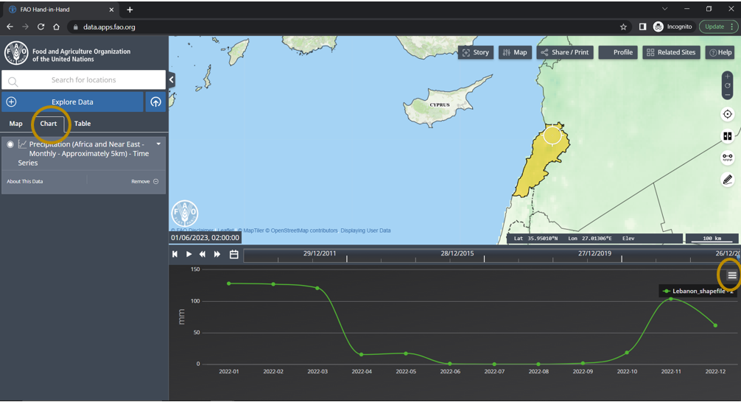The image size is (741, 402).
Task: Center map using the my location icon
Action: click(x=727, y=114)
